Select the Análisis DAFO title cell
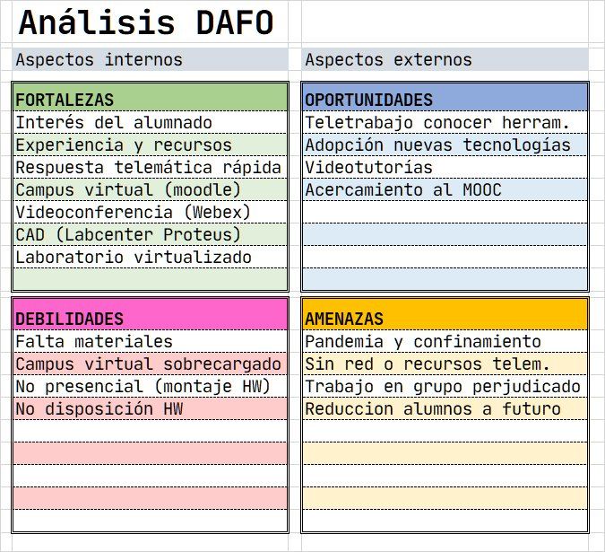 click(150, 22)
